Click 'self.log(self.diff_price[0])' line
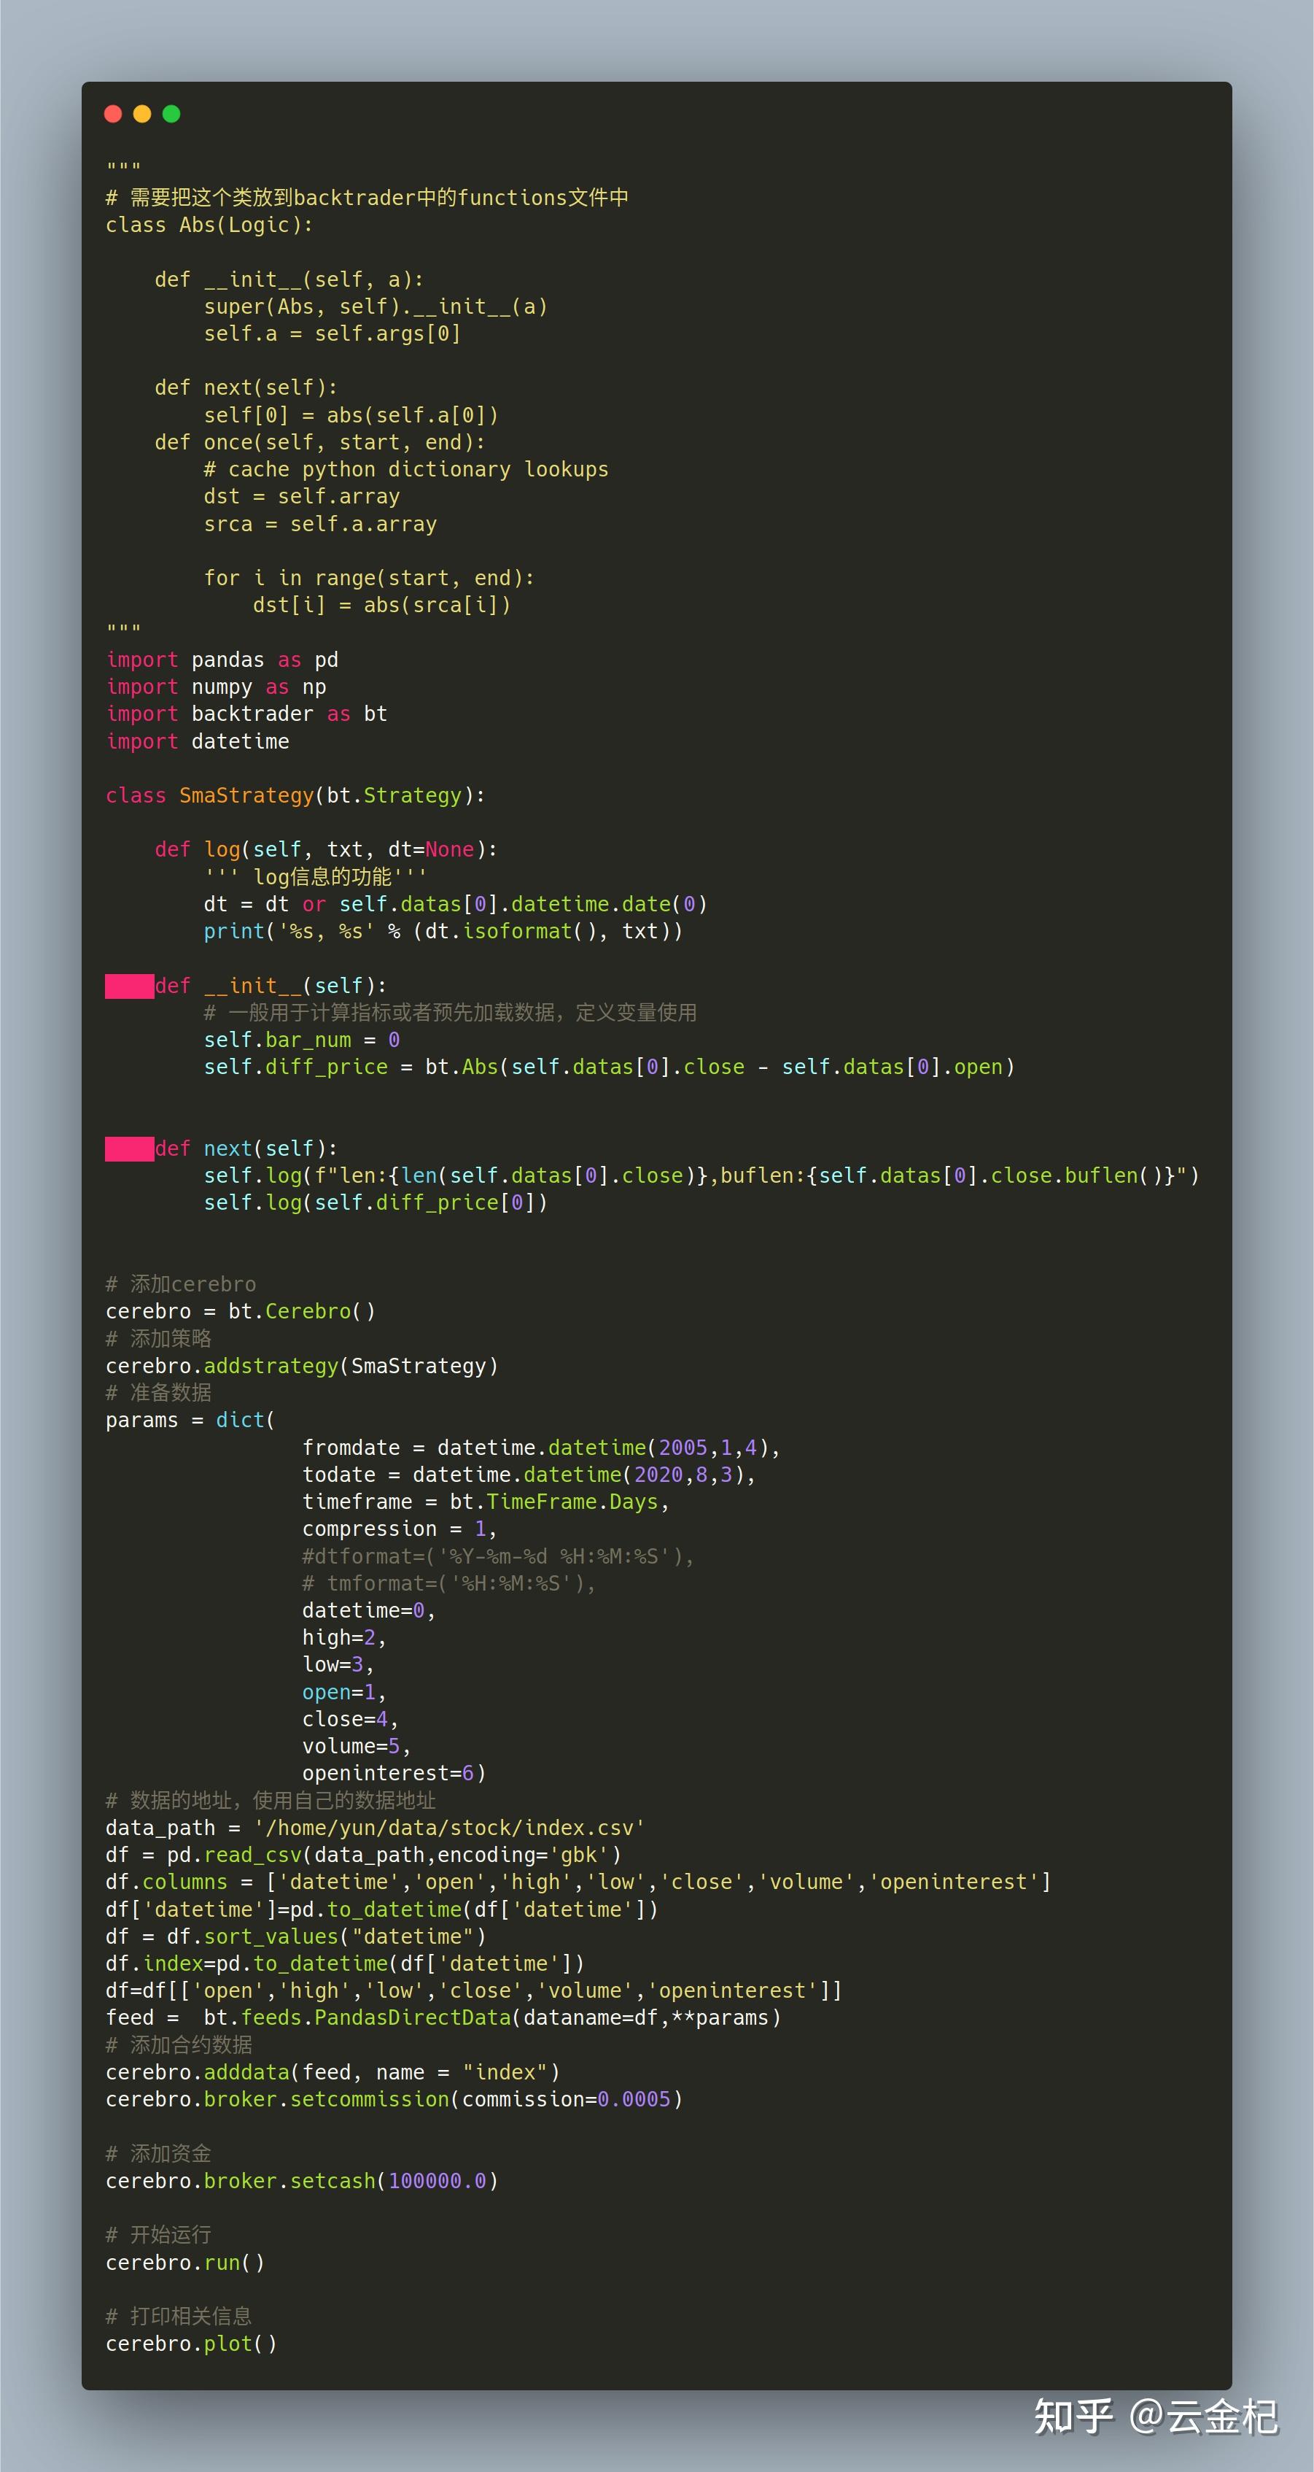The height and width of the screenshot is (2472, 1314). tap(376, 1202)
